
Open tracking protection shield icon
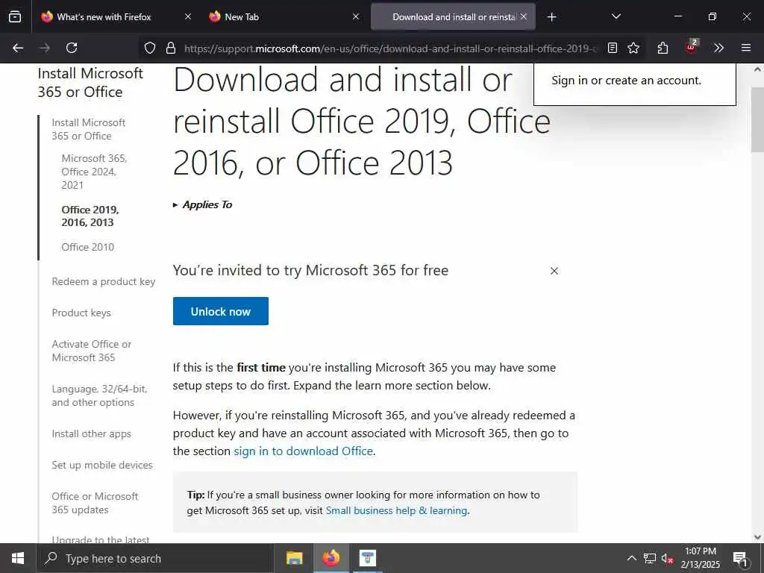point(150,48)
